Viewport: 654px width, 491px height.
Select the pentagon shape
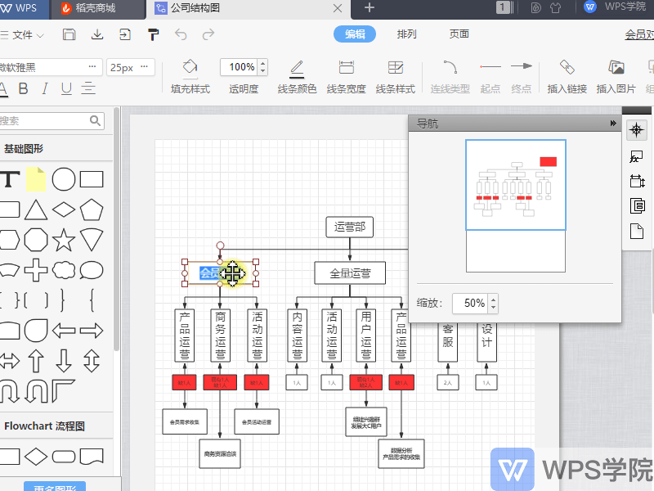click(92, 209)
